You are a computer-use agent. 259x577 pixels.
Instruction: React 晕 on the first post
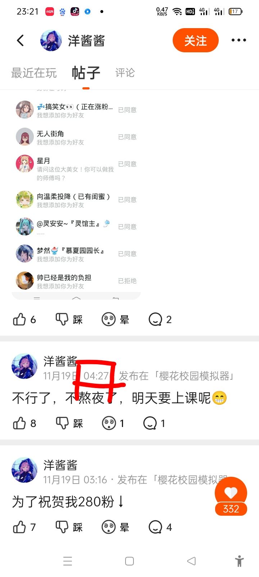tap(115, 320)
